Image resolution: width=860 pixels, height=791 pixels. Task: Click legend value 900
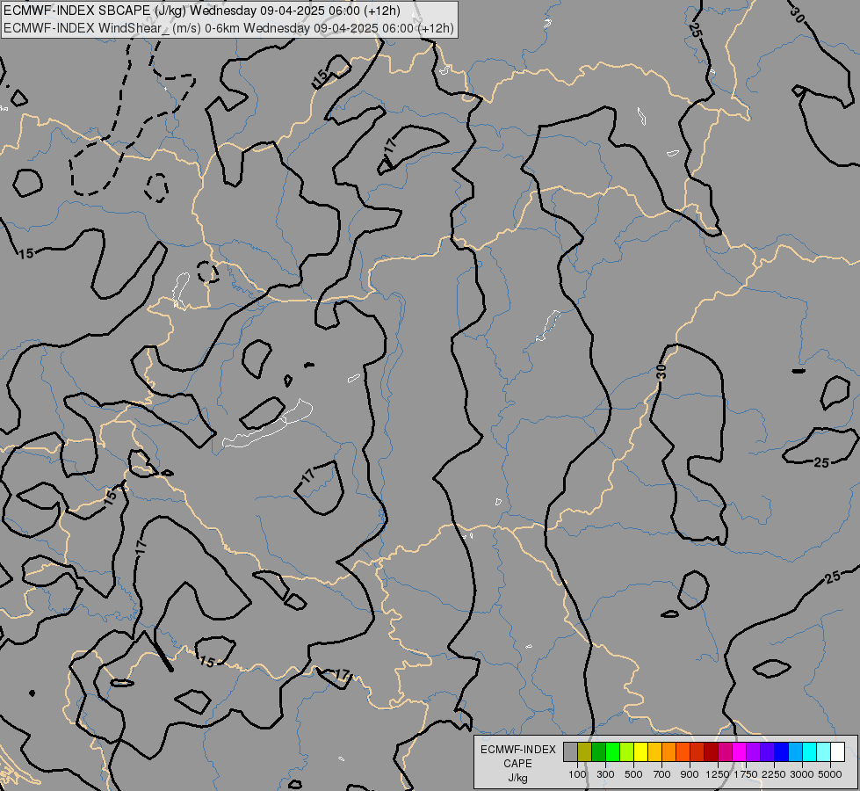coord(690,774)
